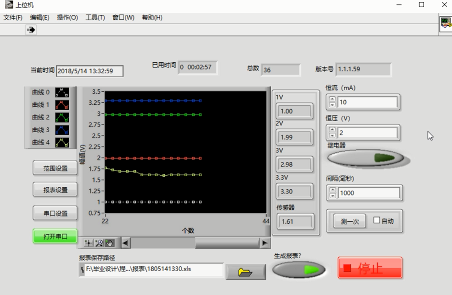Enable the 自动 checkbox
This screenshot has height=295, width=452.
click(x=377, y=221)
